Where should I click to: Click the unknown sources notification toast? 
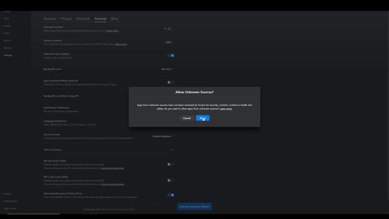(x=194, y=207)
